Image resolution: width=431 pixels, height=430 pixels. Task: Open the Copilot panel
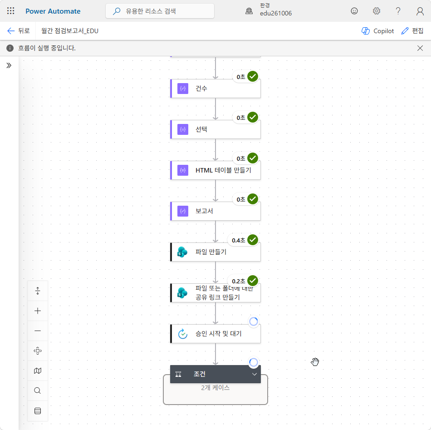click(377, 31)
